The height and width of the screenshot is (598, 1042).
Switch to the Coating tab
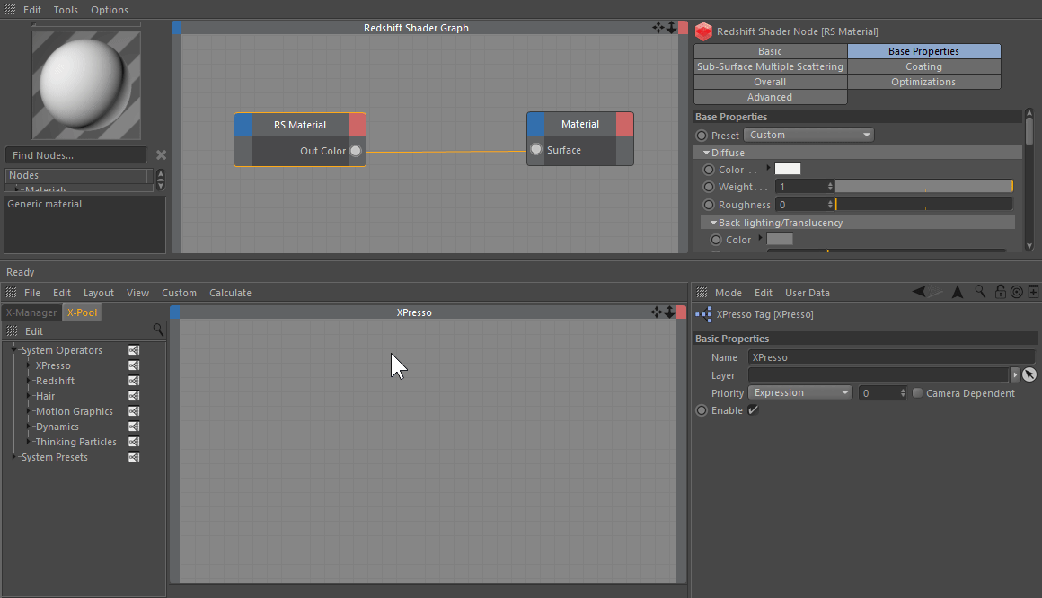tap(923, 66)
